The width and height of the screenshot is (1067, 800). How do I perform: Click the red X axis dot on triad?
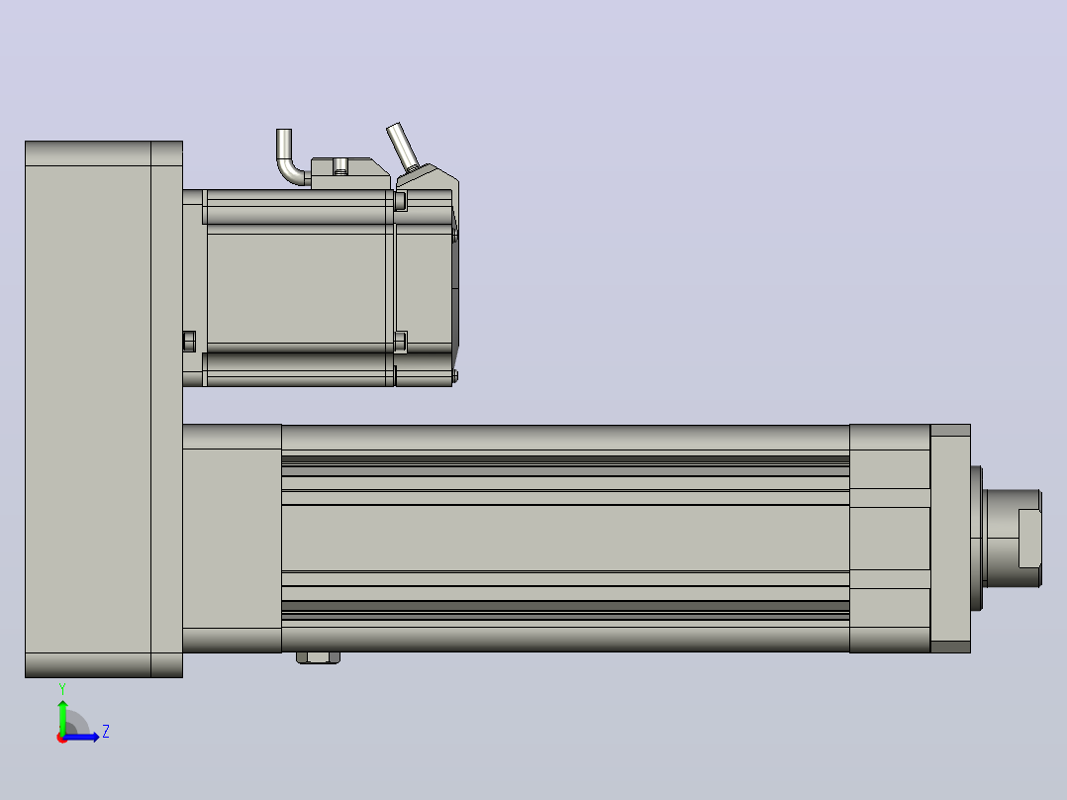pos(61,739)
